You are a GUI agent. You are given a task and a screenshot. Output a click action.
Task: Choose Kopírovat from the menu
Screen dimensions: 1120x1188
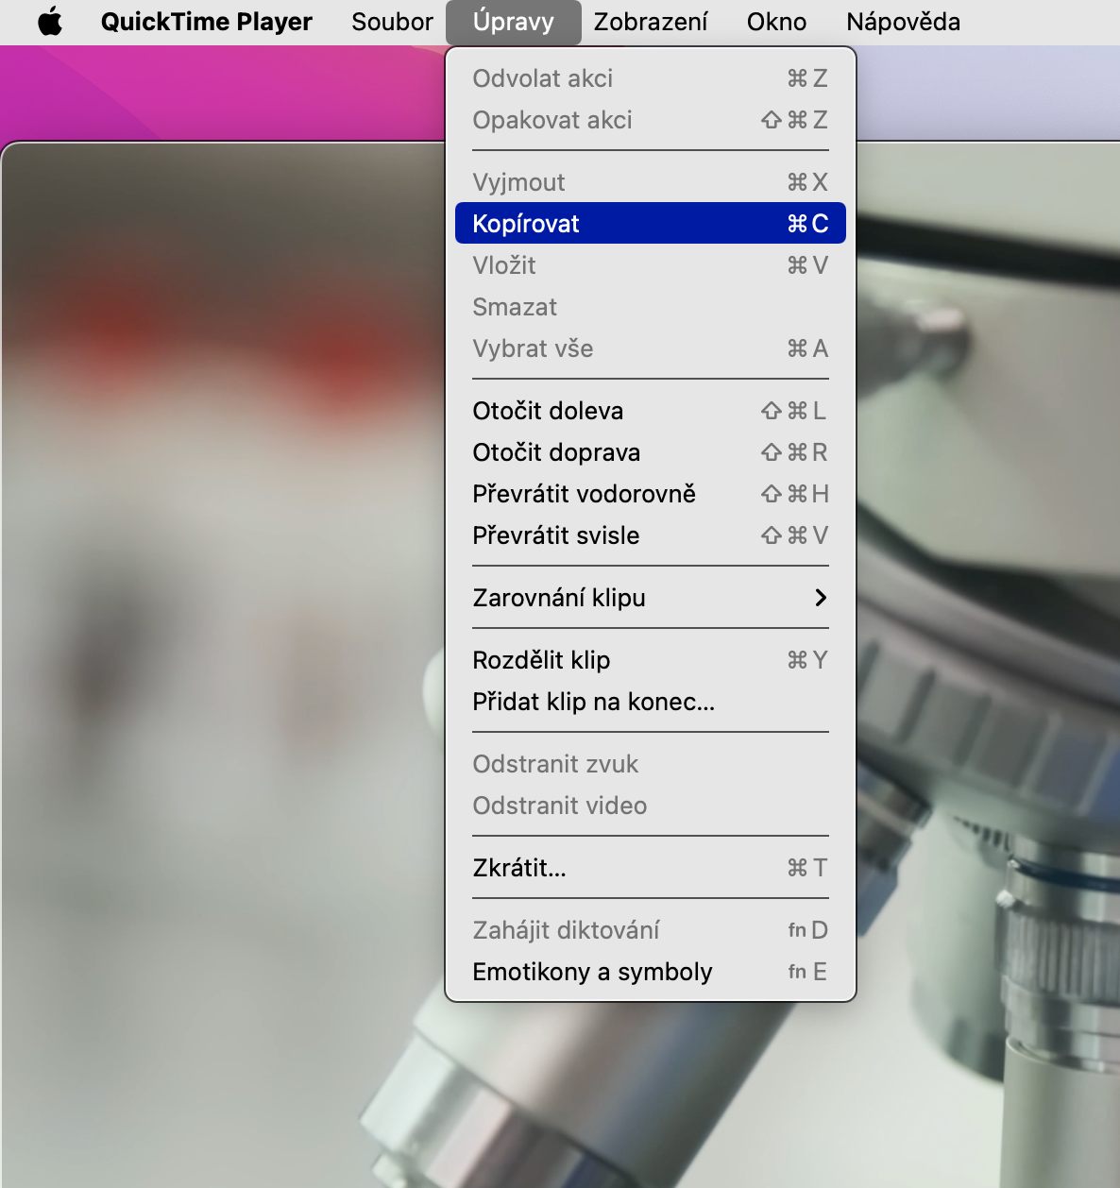(x=650, y=224)
